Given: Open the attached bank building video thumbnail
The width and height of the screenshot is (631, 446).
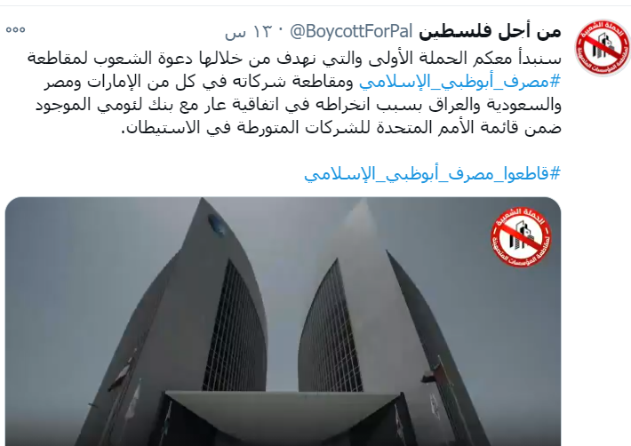Looking at the screenshot, I should (x=283, y=322).
